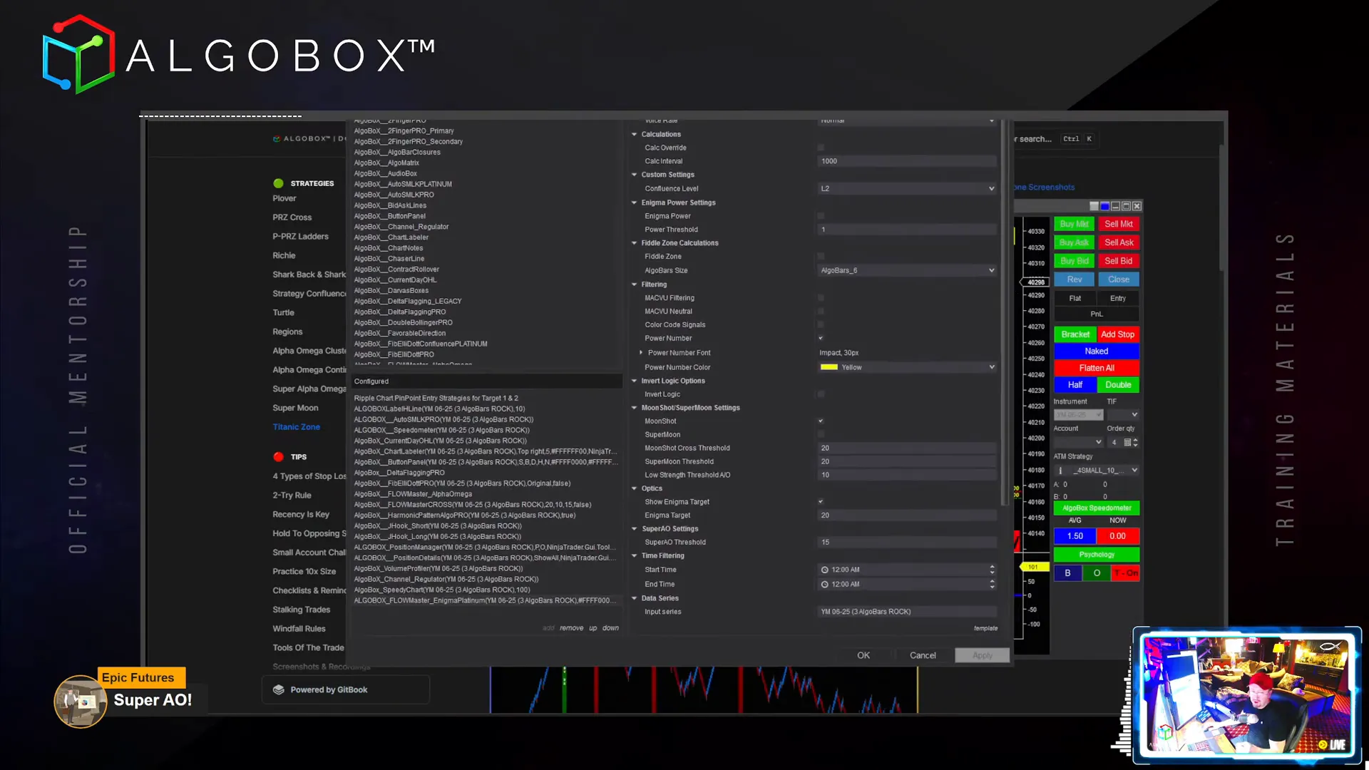Select AlgoBox_VolumeProfiler in the Configured list
The image size is (1369, 770).
tap(439, 569)
